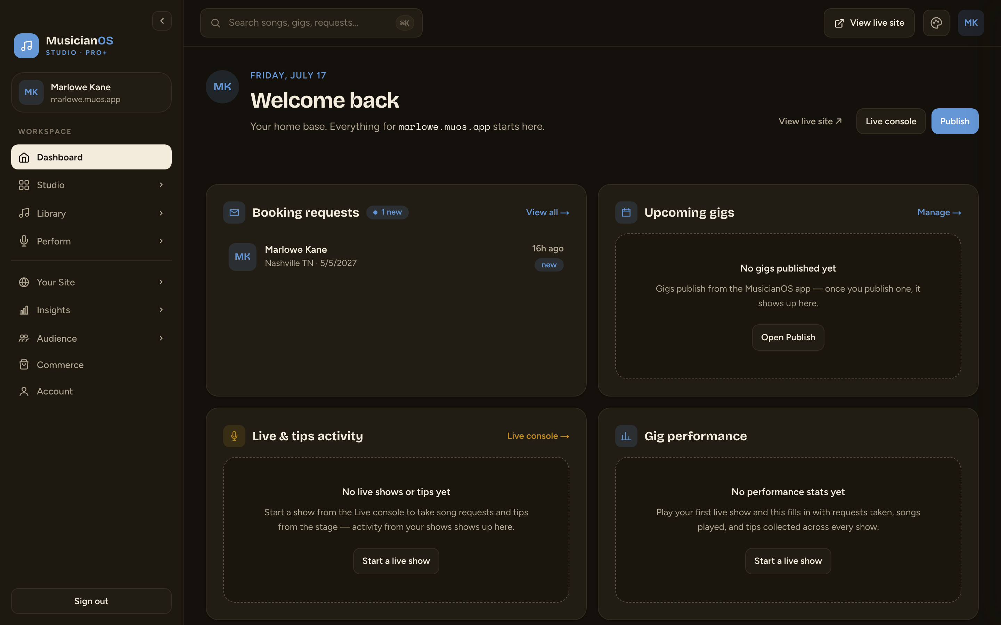The height and width of the screenshot is (625, 1001).
Task: Click the Your Site globe icon
Action: pyautogui.click(x=24, y=282)
